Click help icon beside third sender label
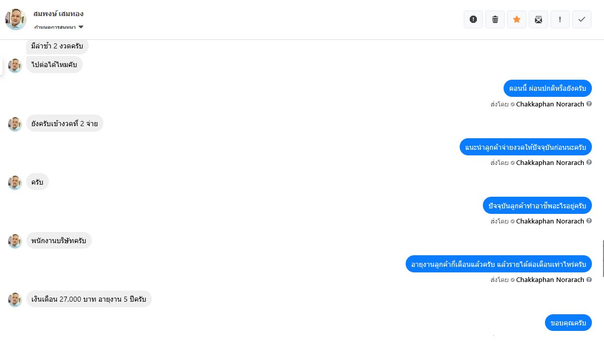Viewport: 604px width, 341px height. [589, 221]
